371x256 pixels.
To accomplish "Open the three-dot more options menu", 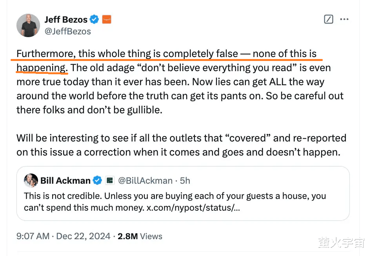I will (344, 19).
